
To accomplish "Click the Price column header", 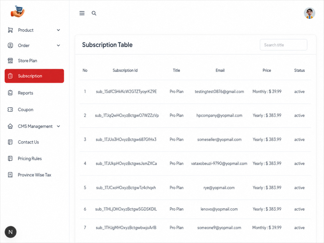I will coord(267,70).
